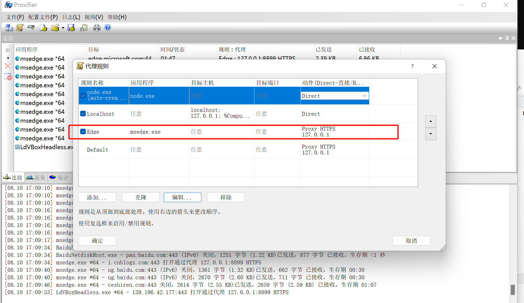Switch to the 统计 tab
524x303 pixels.
[x=59, y=178]
